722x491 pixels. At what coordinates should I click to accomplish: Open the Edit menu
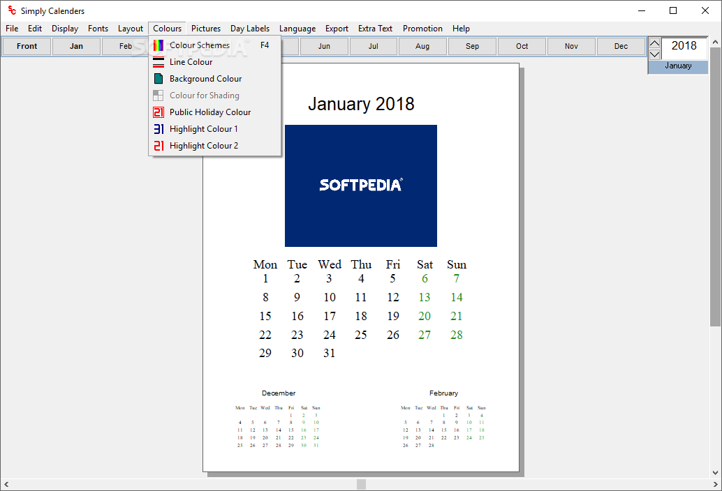tap(34, 29)
